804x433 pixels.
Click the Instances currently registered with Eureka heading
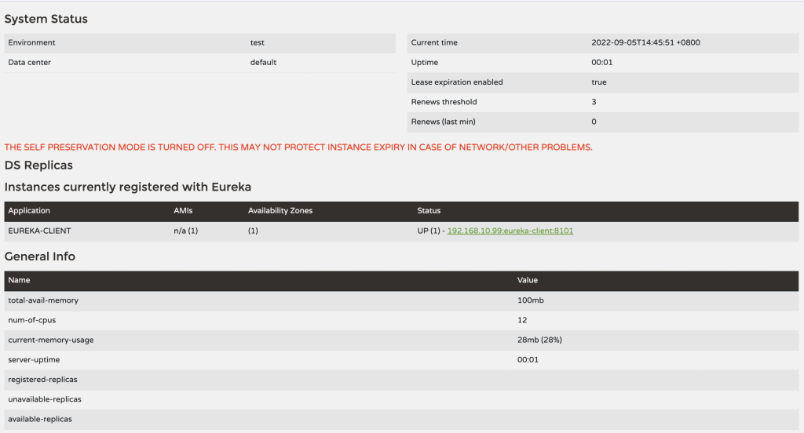[x=128, y=187]
